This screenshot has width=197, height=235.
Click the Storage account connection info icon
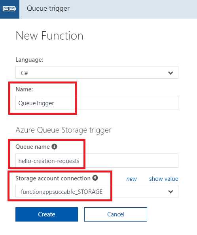(x=95, y=178)
